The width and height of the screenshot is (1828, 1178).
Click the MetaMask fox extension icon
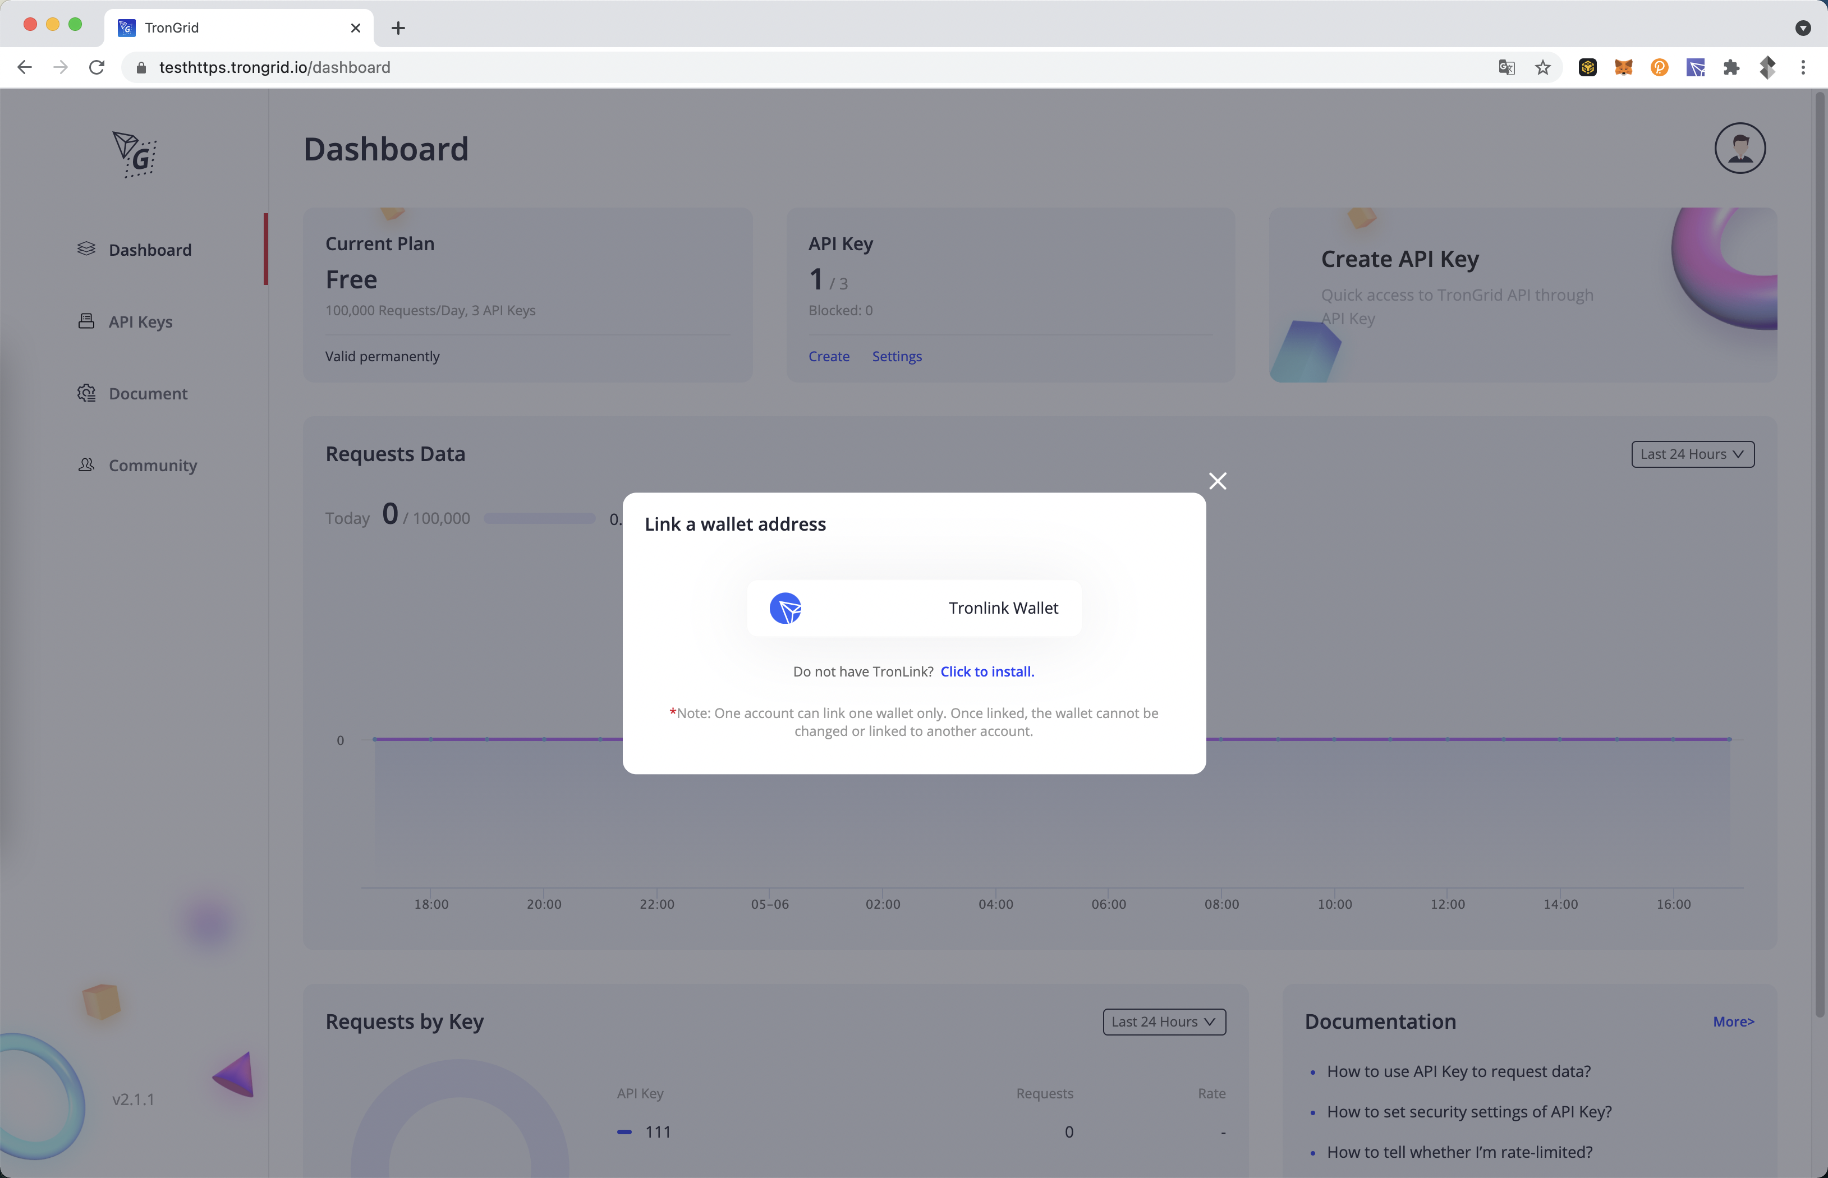point(1623,67)
